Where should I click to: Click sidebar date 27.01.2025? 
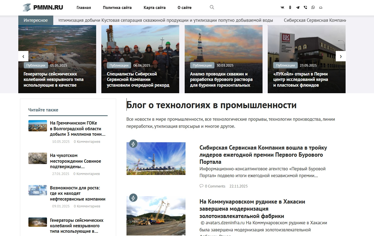click(x=61, y=174)
